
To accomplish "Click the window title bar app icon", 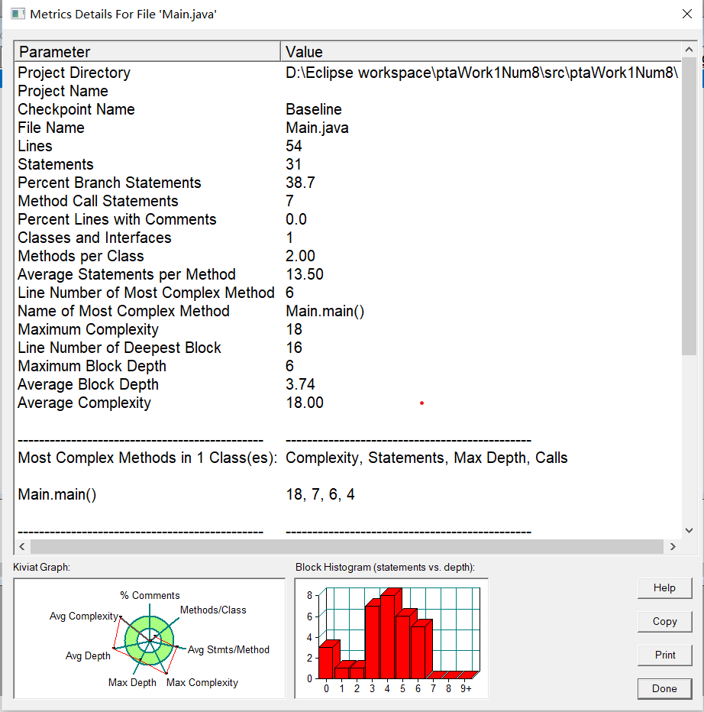I will [18, 14].
